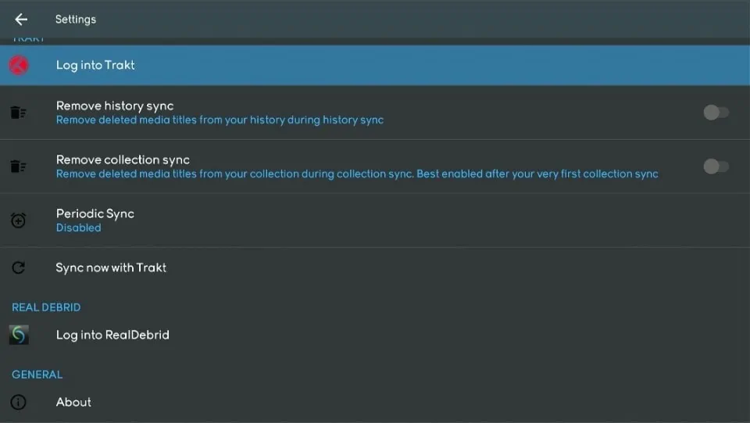This screenshot has height=423, width=750.
Task: Click the RealDebrid logo icon
Action: coord(19,335)
